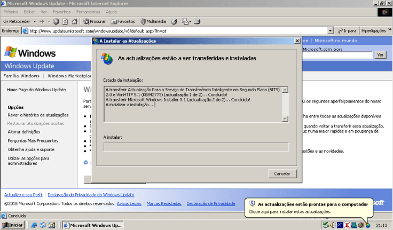Click the Refresh page icon

(65, 21)
